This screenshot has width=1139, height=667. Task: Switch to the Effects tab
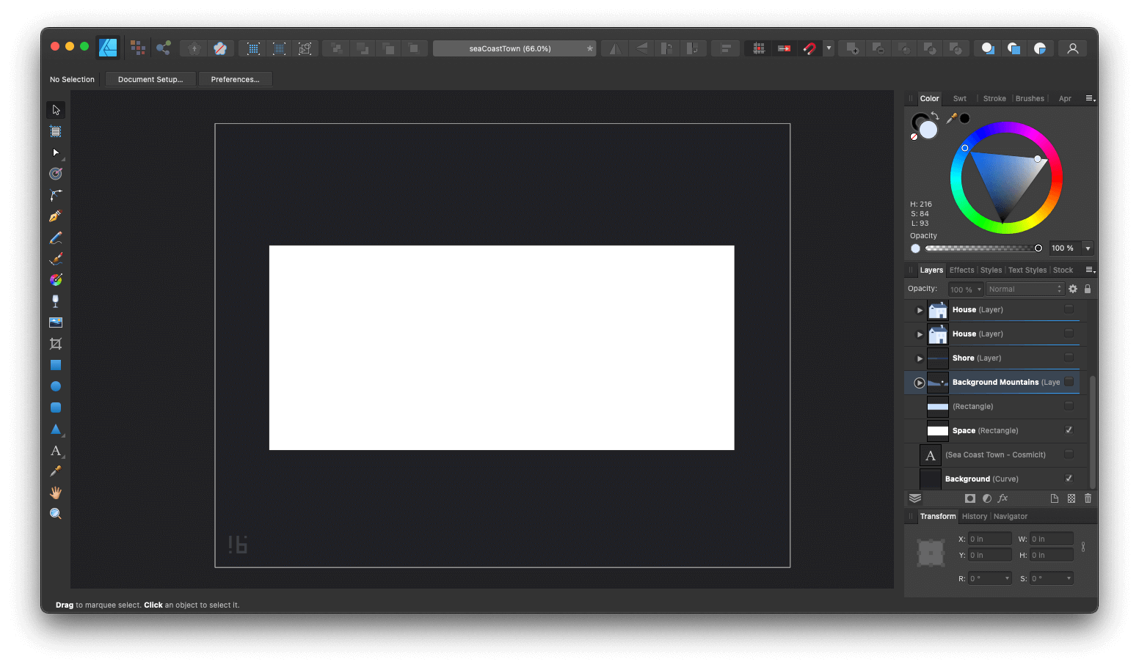961,270
